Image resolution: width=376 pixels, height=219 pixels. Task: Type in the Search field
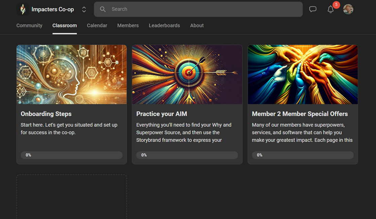[x=202, y=9]
